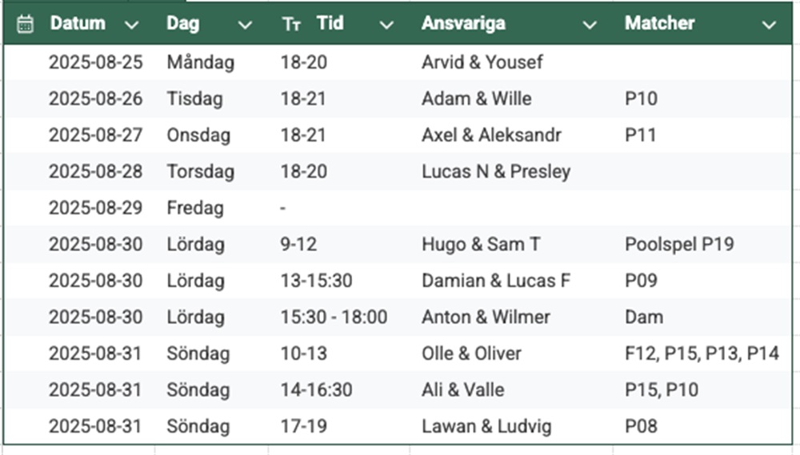
Task: Select the Måndag day cell
Action: pos(200,62)
